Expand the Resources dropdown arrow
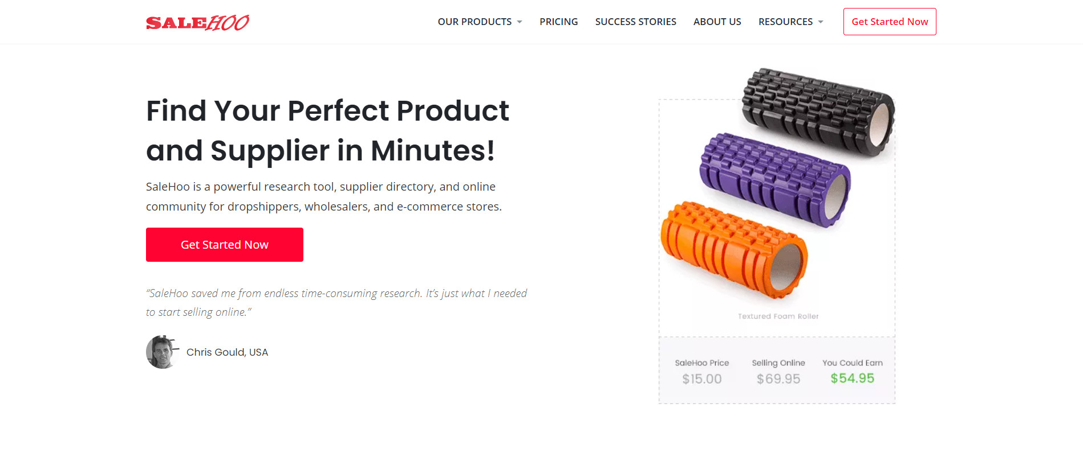 point(821,22)
